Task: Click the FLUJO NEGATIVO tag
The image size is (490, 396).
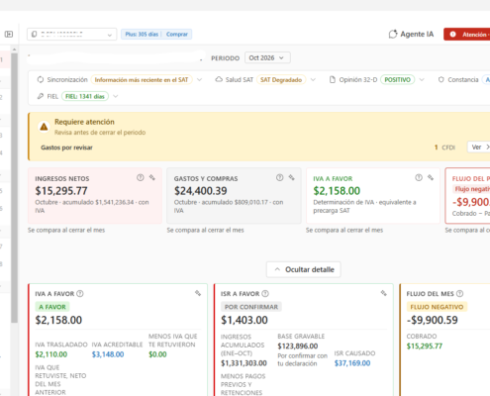Action: pyautogui.click(x=437, y=307)
